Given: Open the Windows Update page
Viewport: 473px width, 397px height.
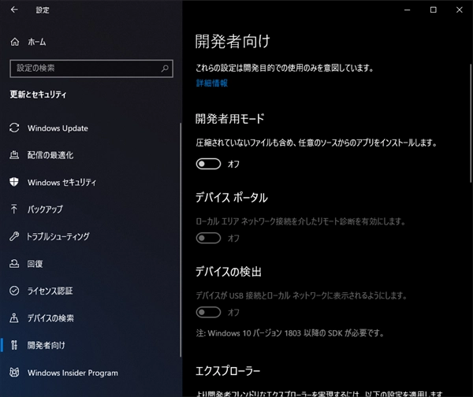Looking at the screenshot, I should pyautogui.click(x=90, y=128).
